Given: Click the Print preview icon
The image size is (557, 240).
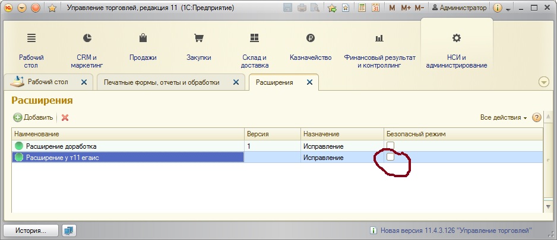Looking at the screenshot, I should click(314, 8).
